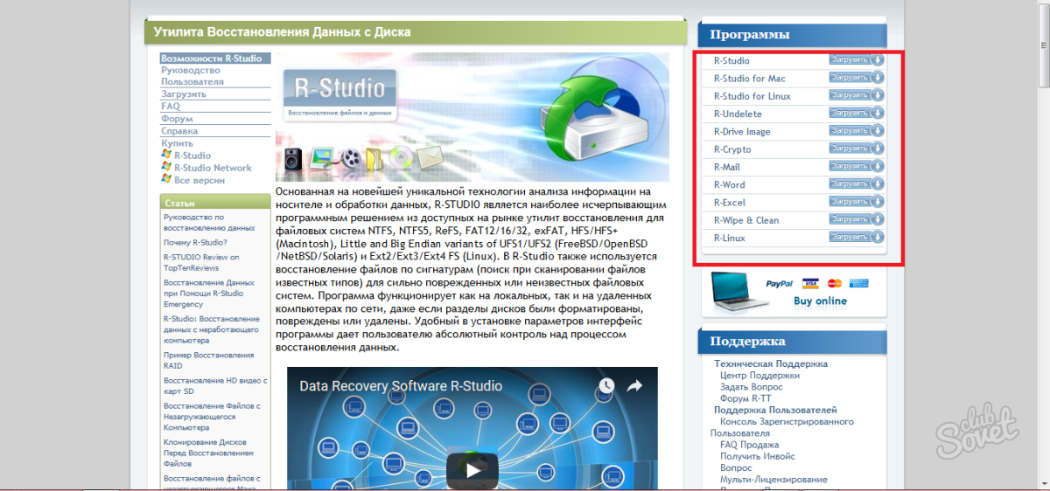This screenshot has width=1050, height=491.
Task: Click the R-Undelete download button
Action: coord(857,114)
